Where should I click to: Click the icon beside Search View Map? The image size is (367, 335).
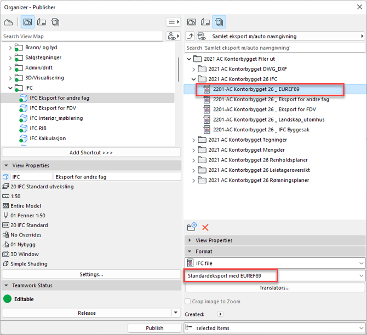click(173, 37)
